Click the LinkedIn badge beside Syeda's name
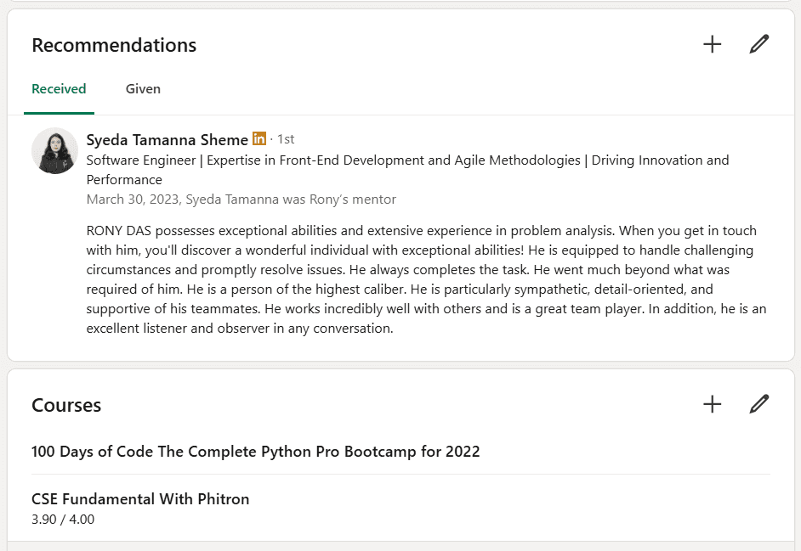 click(x=259, y=138)
